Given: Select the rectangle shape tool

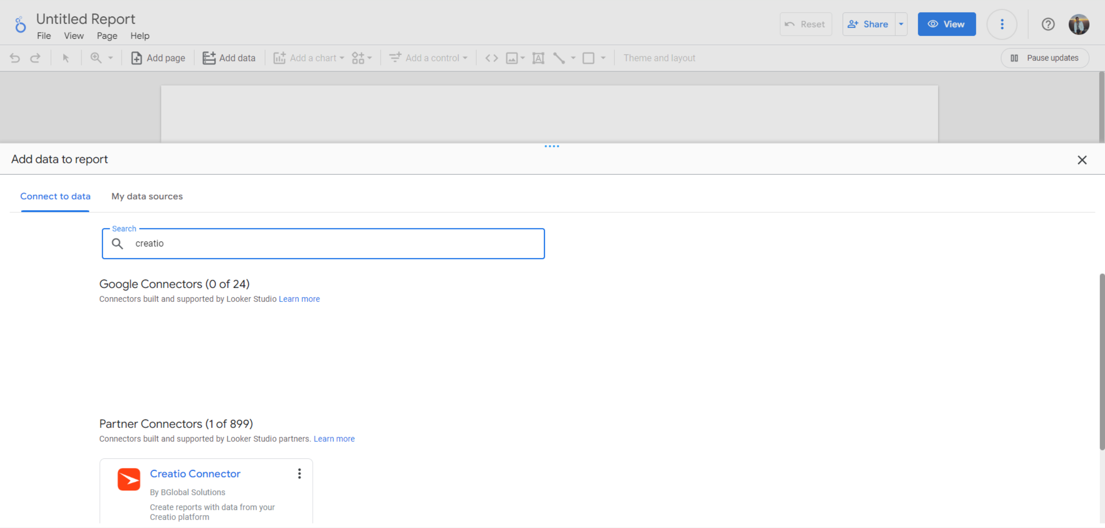Looking at the screenshot, I should 589,58.
